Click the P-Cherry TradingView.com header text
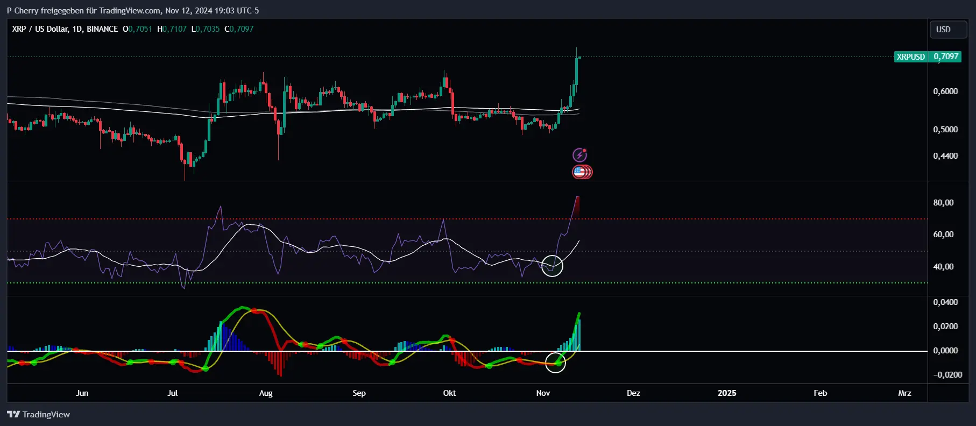This screenshot has height=426, width=976. [x=133, y=10]
